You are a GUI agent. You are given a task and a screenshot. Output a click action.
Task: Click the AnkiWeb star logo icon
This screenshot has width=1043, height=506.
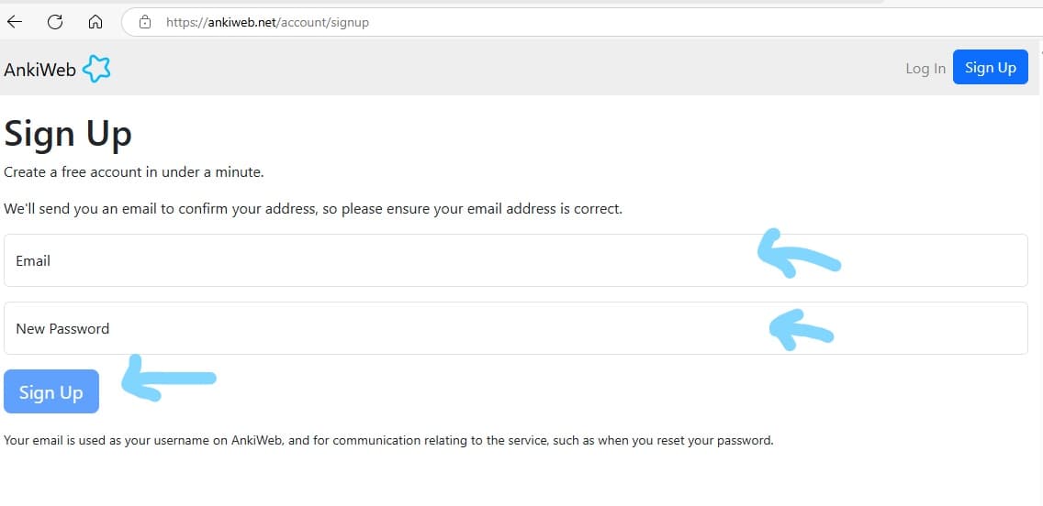click(96, 69)
